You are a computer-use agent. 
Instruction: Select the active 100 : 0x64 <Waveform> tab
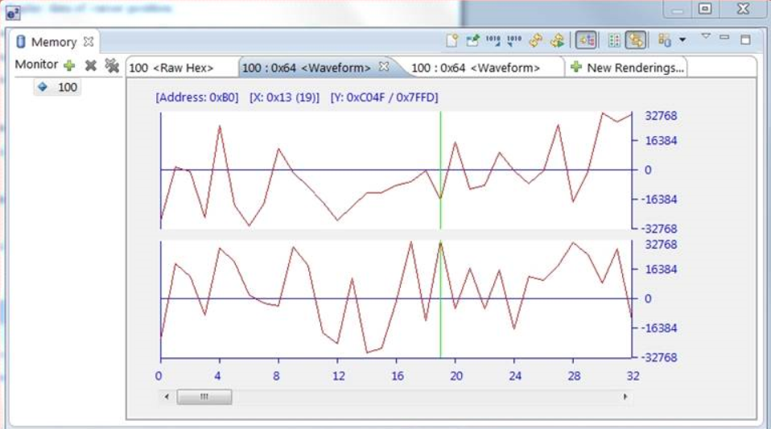tap(307, 68)
